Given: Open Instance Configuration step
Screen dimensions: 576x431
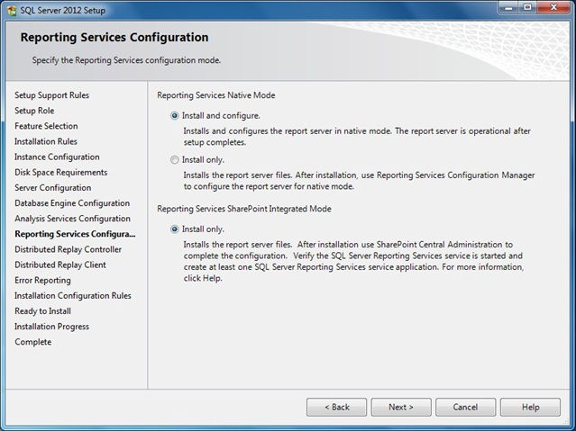Looking at the screenshot, I should (57, 157).
